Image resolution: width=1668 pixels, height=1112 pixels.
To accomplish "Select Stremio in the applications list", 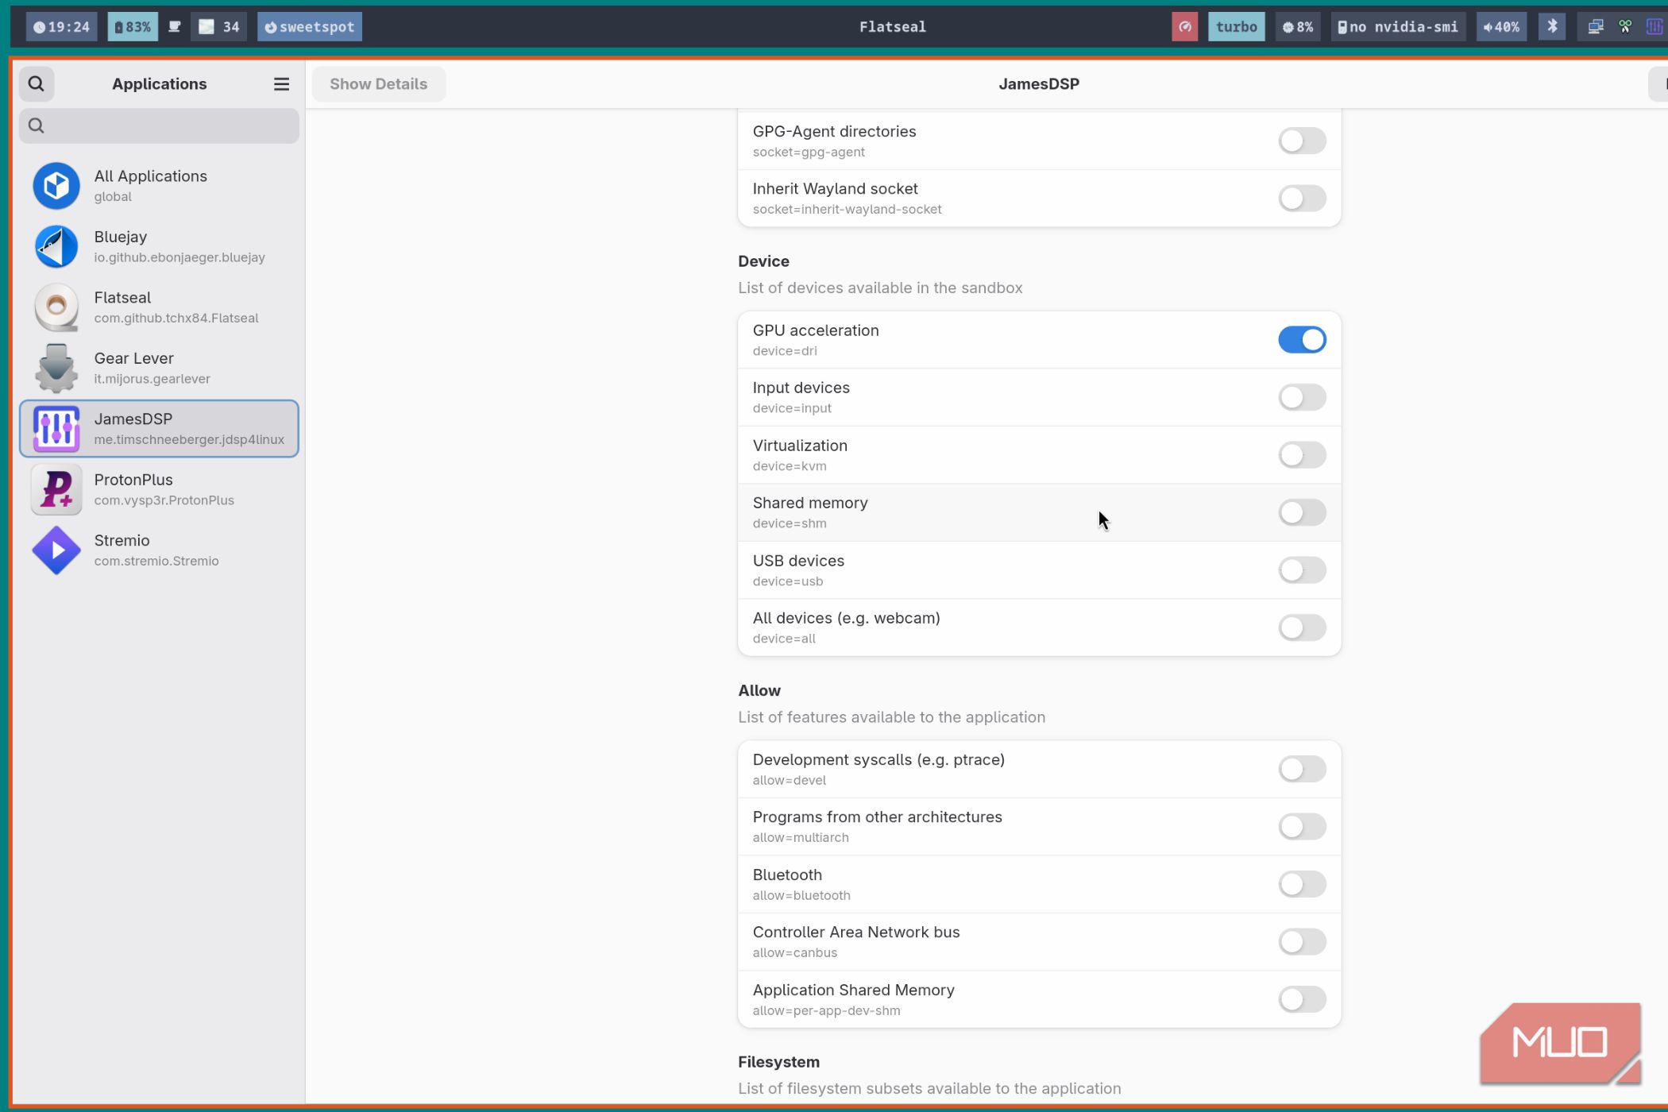I will click(x=159, y=550).
